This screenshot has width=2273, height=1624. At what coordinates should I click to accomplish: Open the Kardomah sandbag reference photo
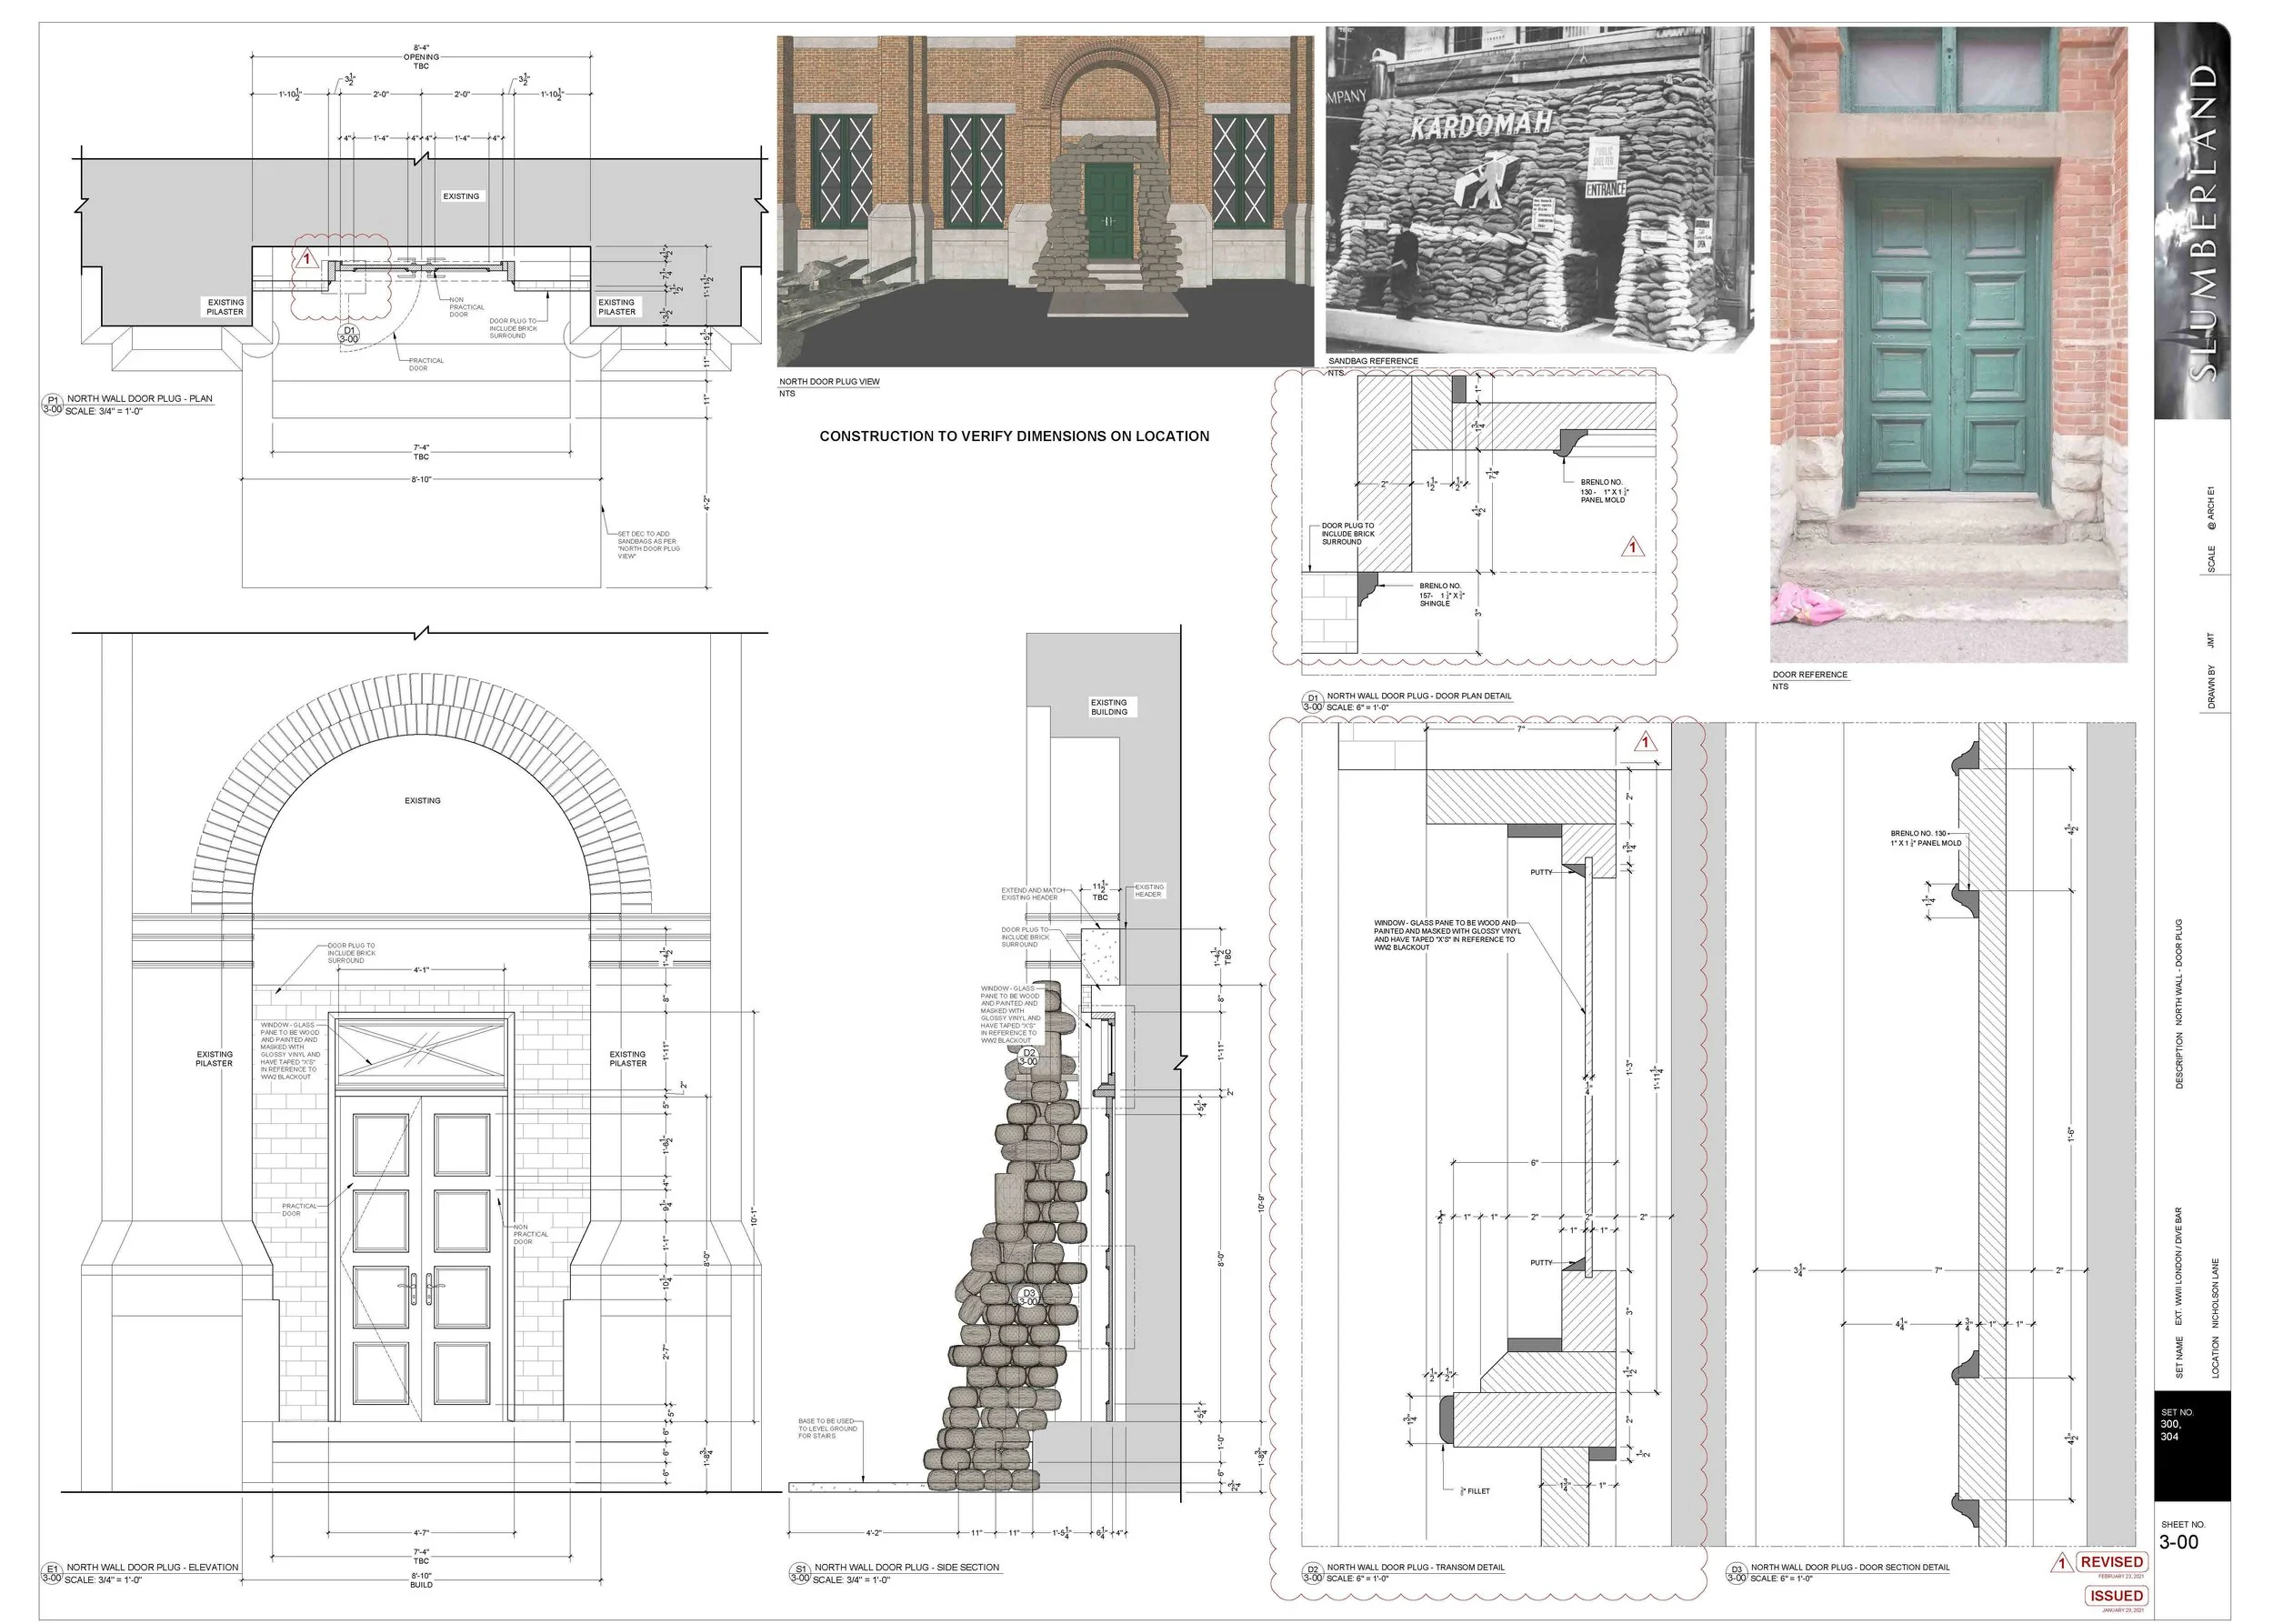click(x=1538, y=190)
